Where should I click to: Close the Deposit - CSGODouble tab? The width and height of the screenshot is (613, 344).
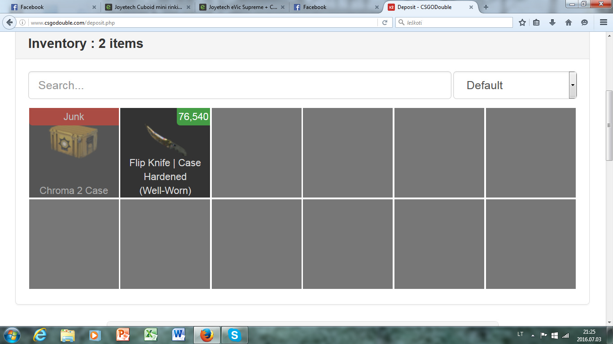(x=471, y=7)
